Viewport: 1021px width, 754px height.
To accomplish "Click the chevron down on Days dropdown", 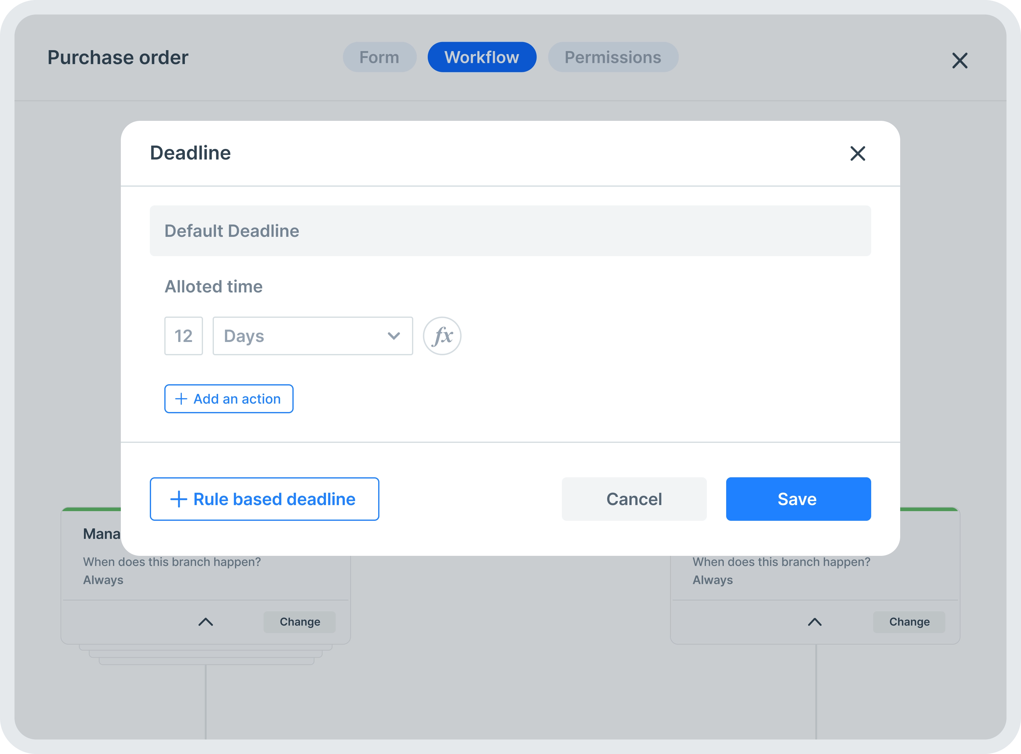I will [x=393, y=335].
